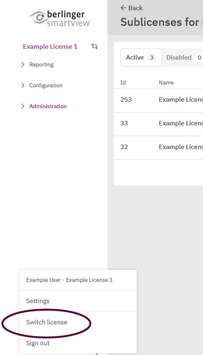
Task: Open the sublicense row with Id 32
Action: pos(159,147)
